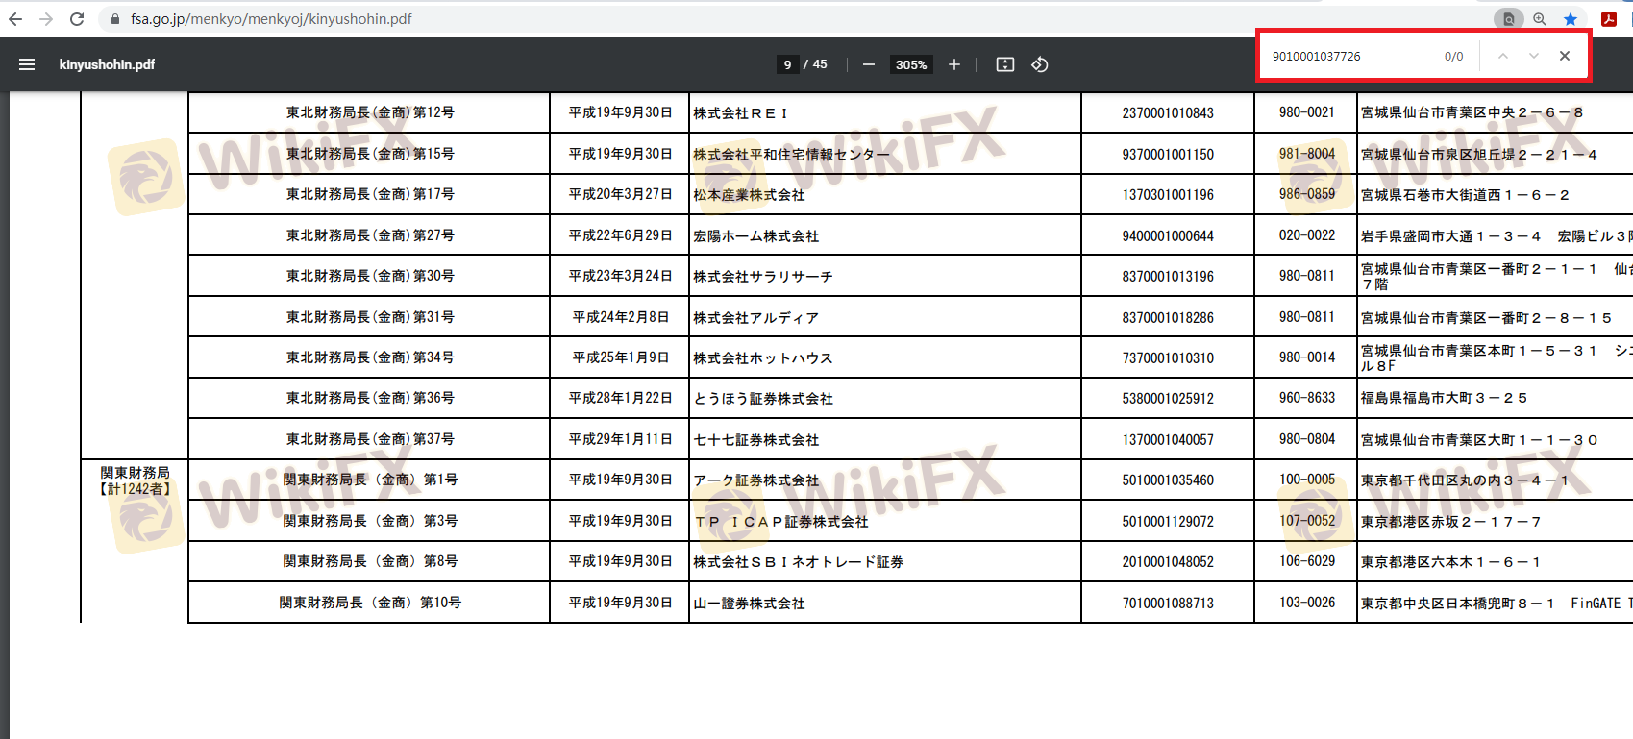Click the zoom level field showing 305%
The image size is (1633, 739).
[910, 64]
